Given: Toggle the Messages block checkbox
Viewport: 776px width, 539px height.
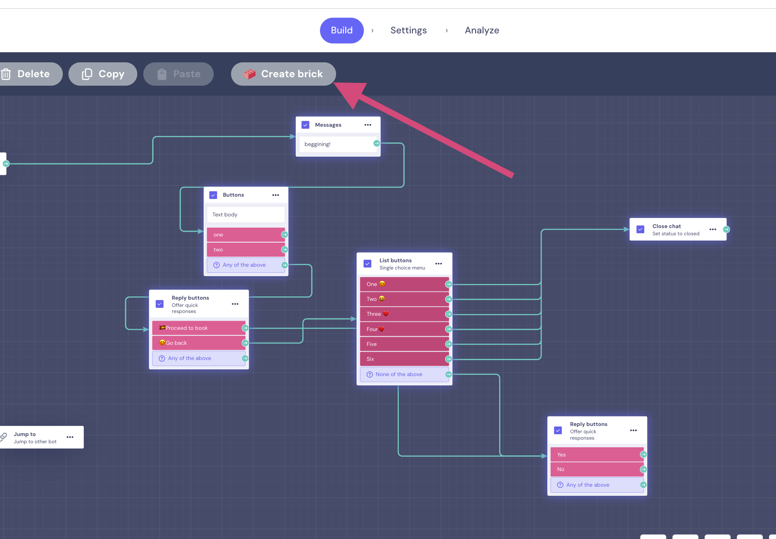Looking at the screenshot, I should [x=305, y=125].
